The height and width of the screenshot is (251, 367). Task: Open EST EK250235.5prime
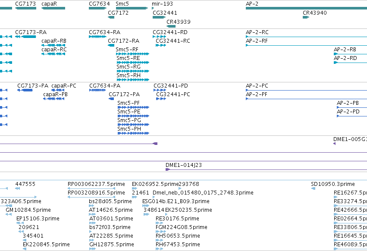[x=166, y=214]
